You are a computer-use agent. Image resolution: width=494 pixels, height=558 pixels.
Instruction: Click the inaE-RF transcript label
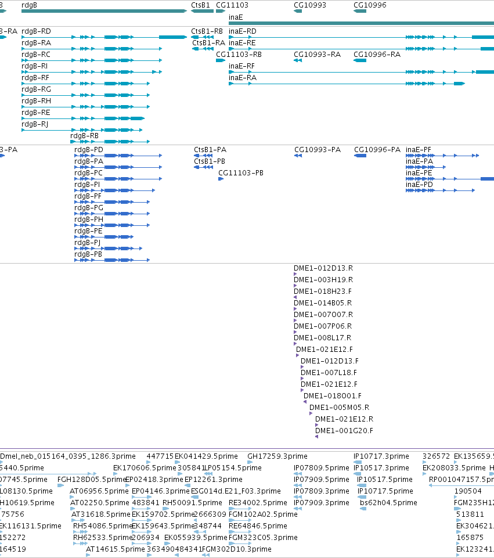point(242,66)
